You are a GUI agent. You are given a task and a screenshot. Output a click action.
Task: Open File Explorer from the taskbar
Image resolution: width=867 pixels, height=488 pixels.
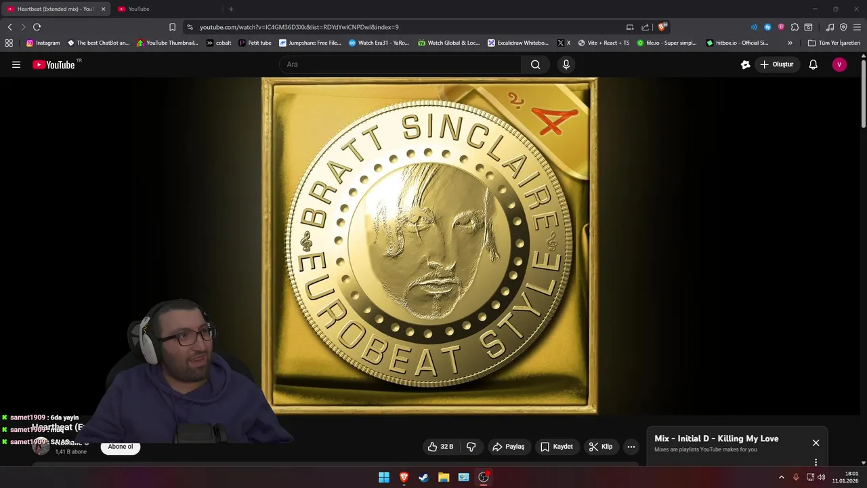(444, 477)
